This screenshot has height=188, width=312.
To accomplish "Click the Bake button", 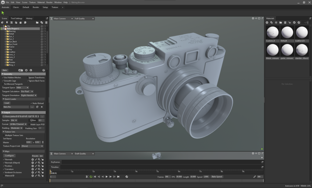I will (x=5, y=70).
